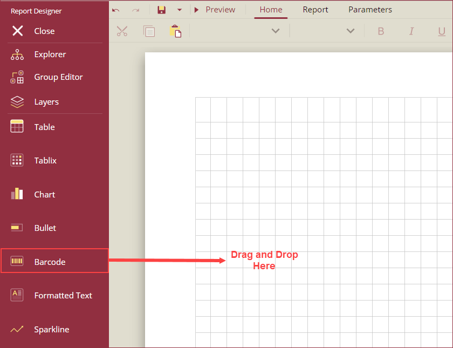The width and height of the screenshot is (453, 348).
Task: Expand the font size dropdown
Action: (351, 31)
